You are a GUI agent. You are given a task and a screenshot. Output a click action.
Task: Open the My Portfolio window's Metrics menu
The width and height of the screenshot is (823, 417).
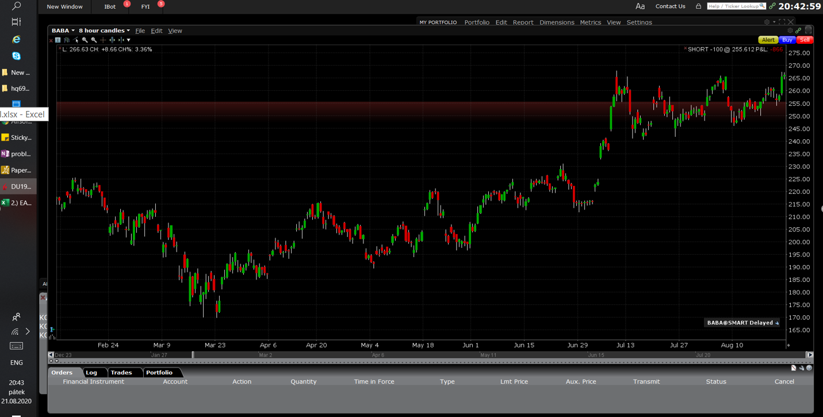coord(591,22)
